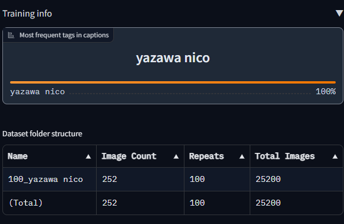Viewport: 344px width, 224px height.
Task: Click the Training info heading
Action: click(x=27, y=14)
